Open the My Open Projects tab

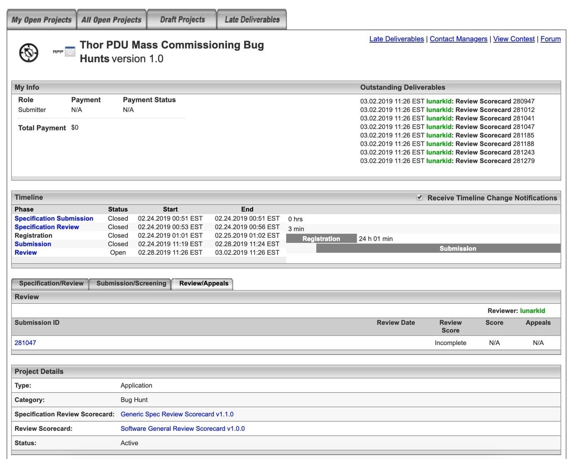42,20
